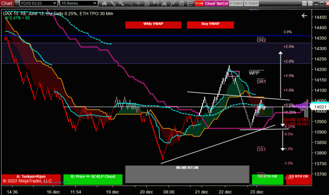Click the 13700 price axis label

pos(321,174)
